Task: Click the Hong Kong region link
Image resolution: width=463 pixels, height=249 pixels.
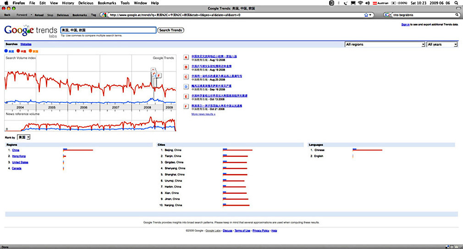Action: click(19, 156)
